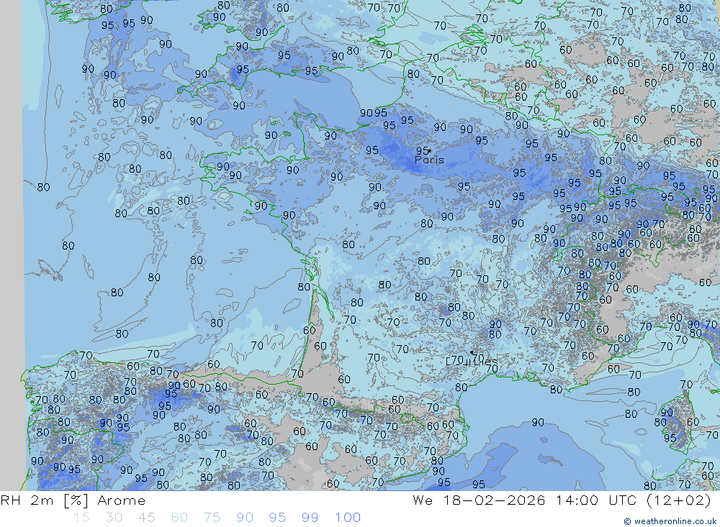The image size is (720, 527).
Task: Click the 45 value in the legend
Action: click(x=146, y=518)
